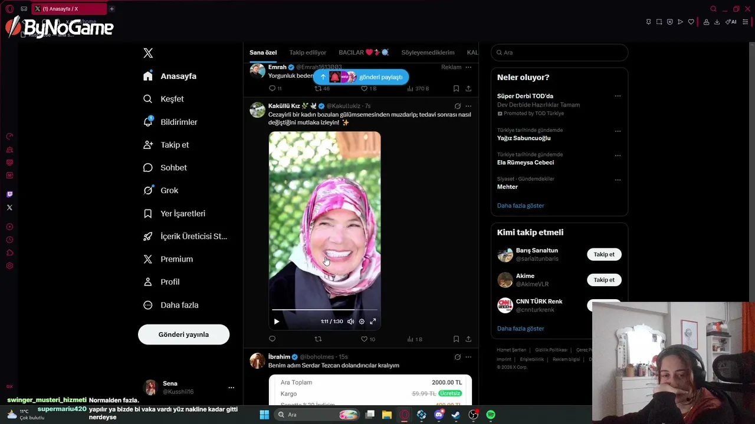The width and height of the screenshot is (755, 424).
Task: View analytics of Kaküllü Kız post
Action: click(415, 339)
